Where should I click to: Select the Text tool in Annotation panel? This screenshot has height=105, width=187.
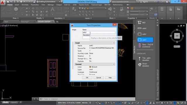[x=53, y=10]
